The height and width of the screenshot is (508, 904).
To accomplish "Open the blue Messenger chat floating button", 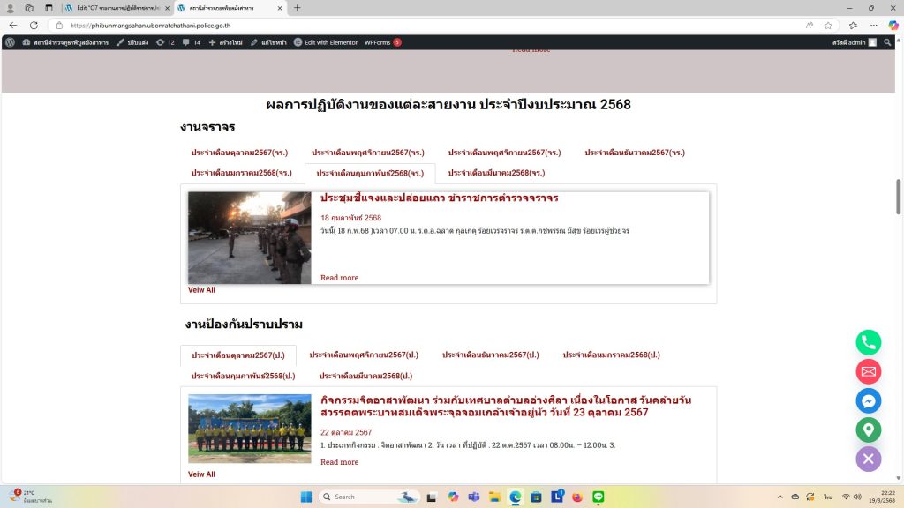I will [x=869, y=400].
